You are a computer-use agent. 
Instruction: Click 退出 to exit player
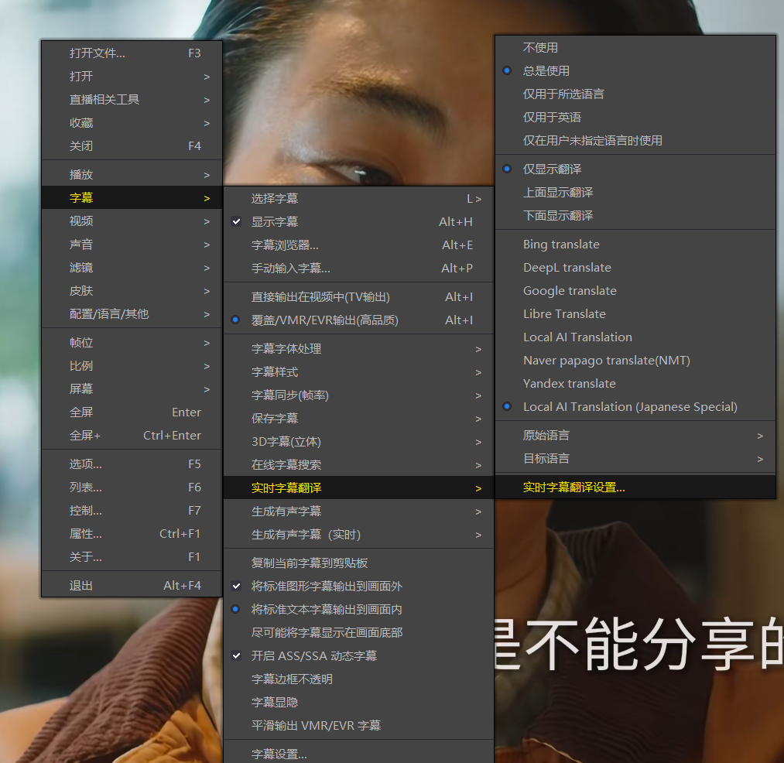click(x=132, y=586)
